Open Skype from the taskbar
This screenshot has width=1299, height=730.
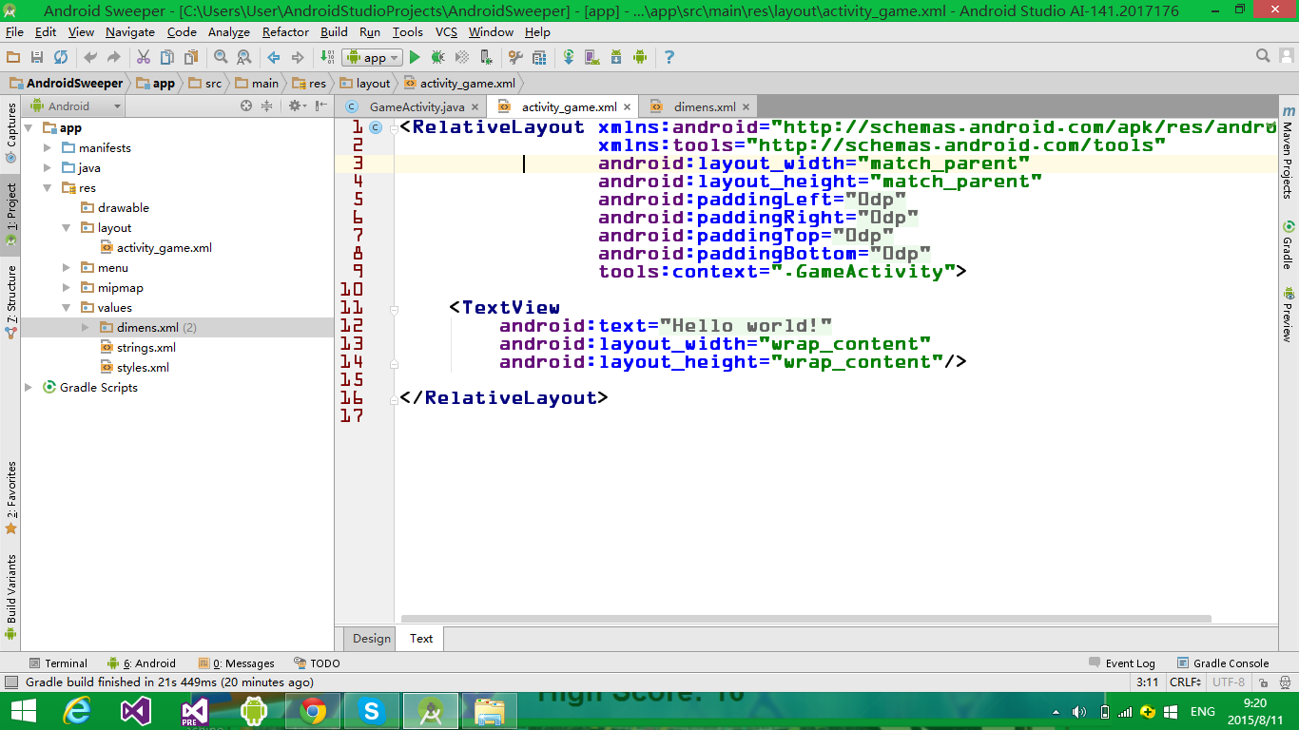pyautogui.click(x=372, y=711)
